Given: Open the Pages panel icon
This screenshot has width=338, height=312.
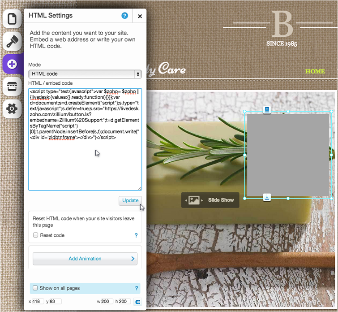Looking at the screenshot, I should click(x=12, y=19).
